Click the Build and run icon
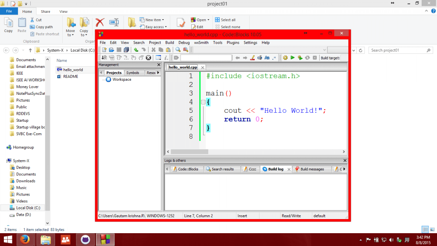Image resolution: width=437 pixels, height=246 pixels. pyautogui.click(x=300, y=58)
